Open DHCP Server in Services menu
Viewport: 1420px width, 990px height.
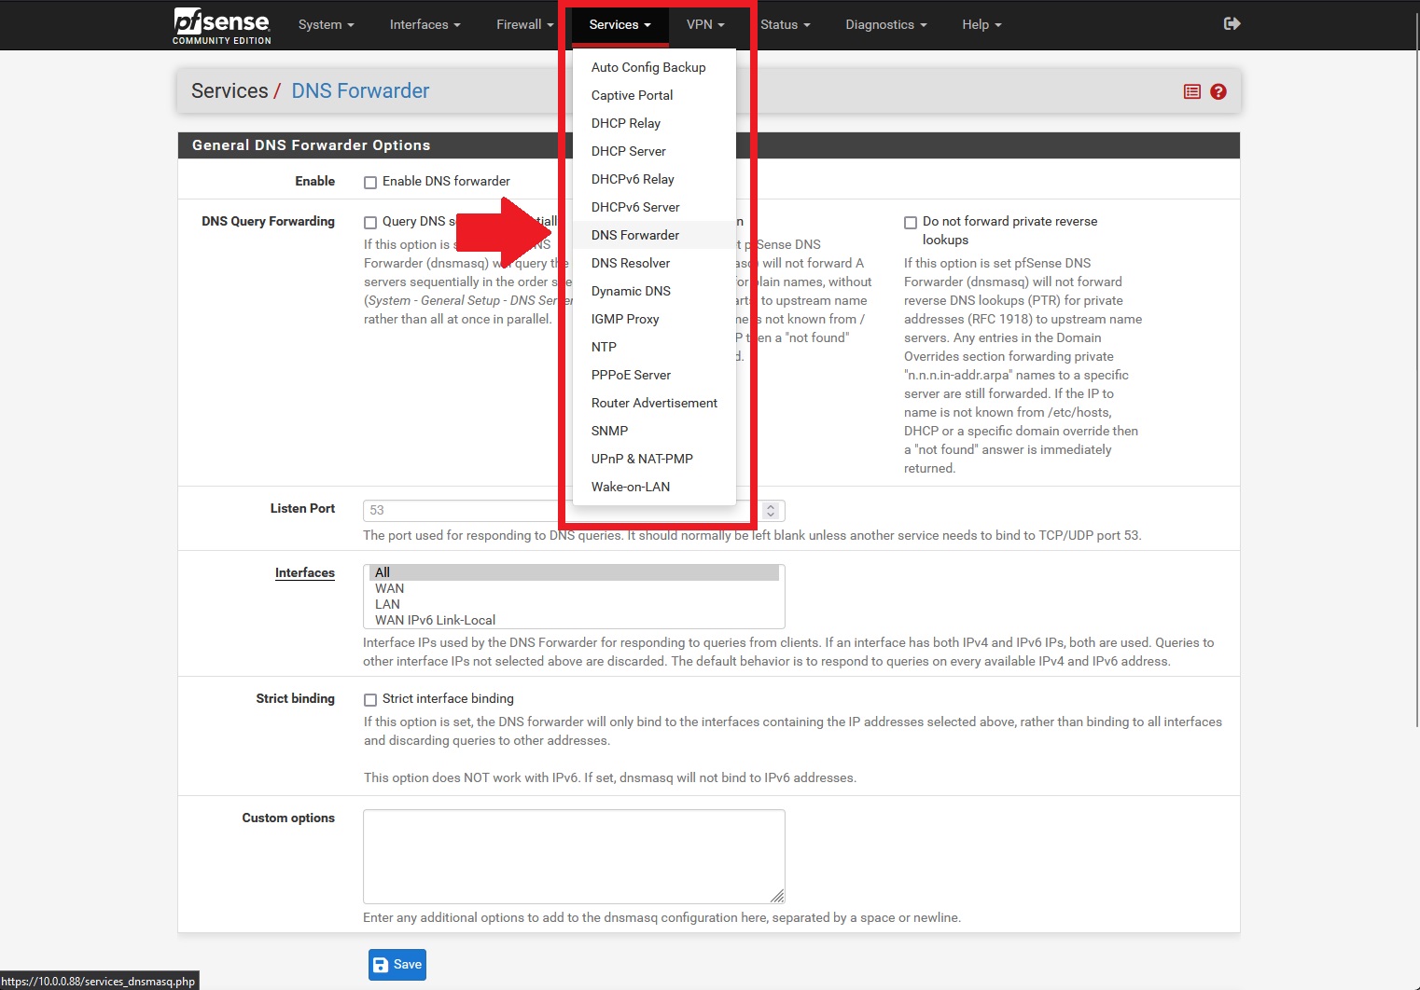click(654, 151)
